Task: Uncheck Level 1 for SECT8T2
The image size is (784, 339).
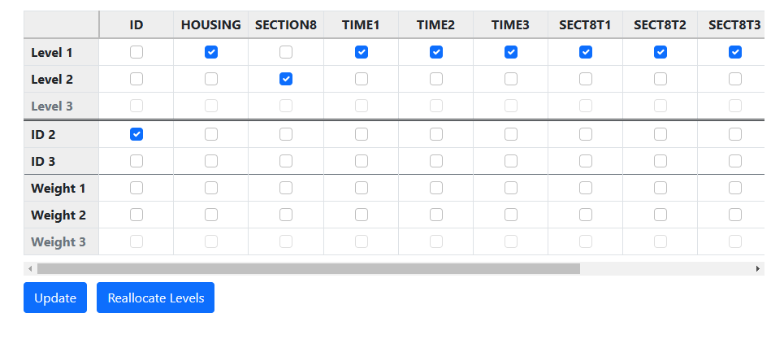Action: click(661, 52)
